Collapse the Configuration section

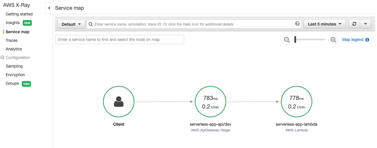(x=3, y=58)
